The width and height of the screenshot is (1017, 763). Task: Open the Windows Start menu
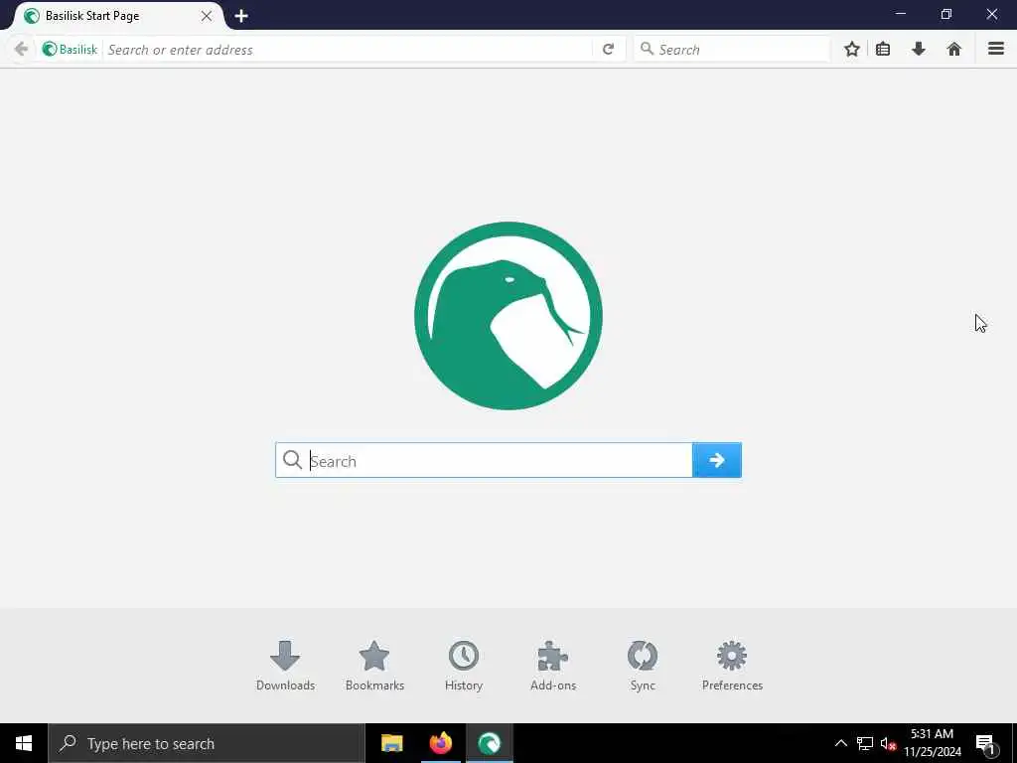[24, 743]
